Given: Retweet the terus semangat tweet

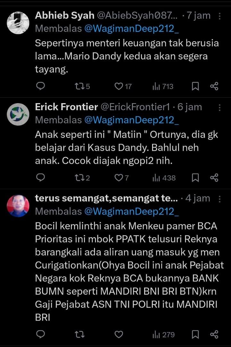Looking at the screenshot, I should [79, 334].
